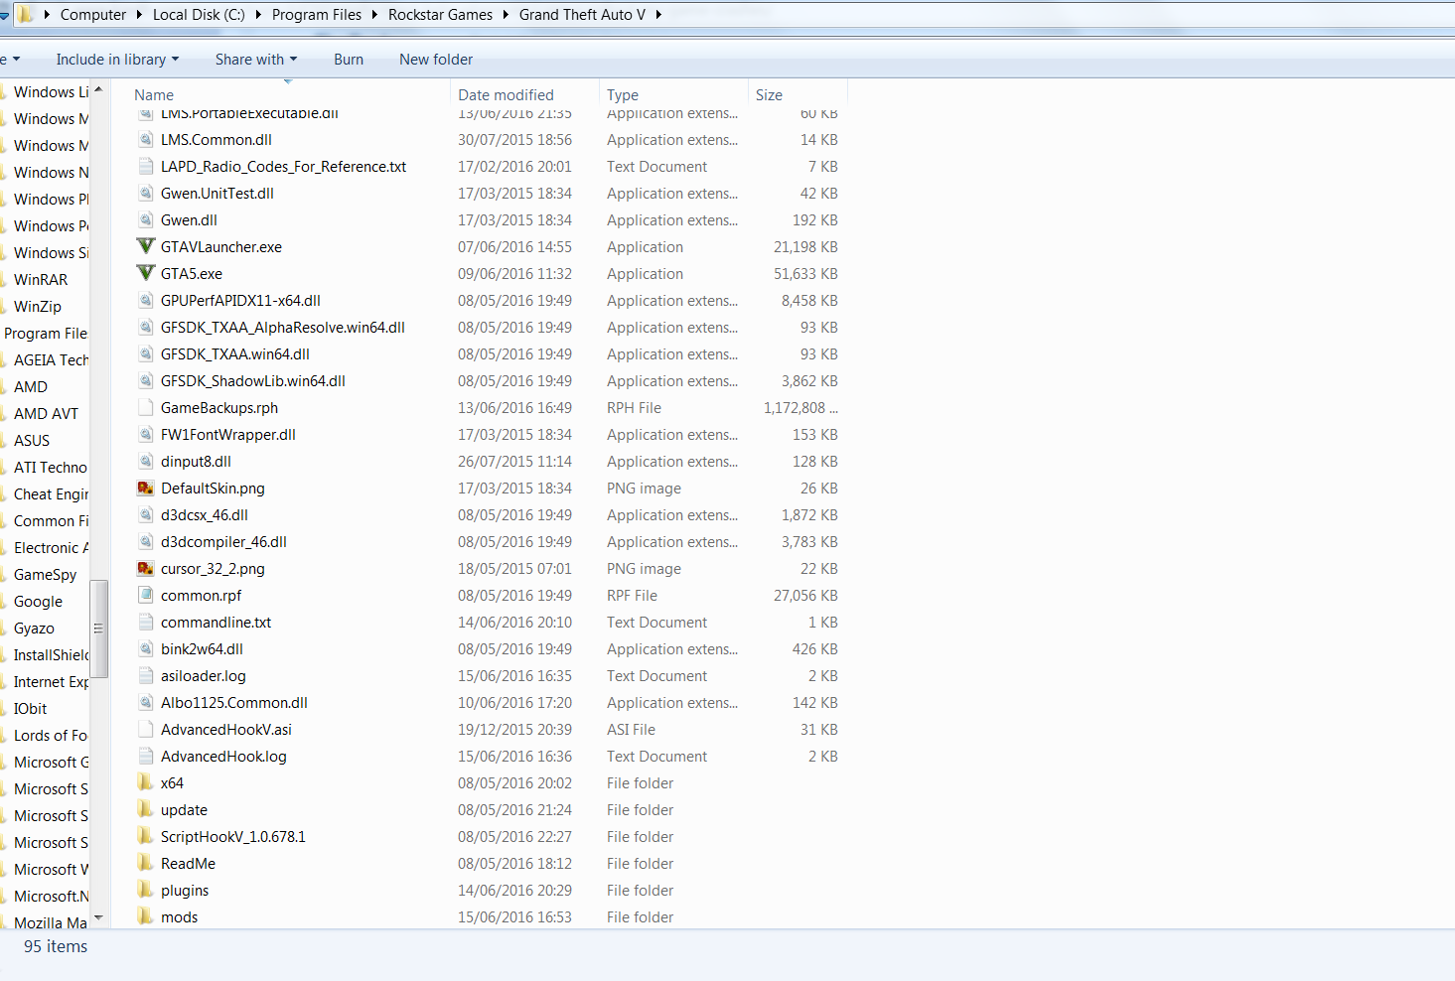Click the navigation pane scrollbar thumb
The width and height of the screenshot is (1455, 981).
coord(98,629)
